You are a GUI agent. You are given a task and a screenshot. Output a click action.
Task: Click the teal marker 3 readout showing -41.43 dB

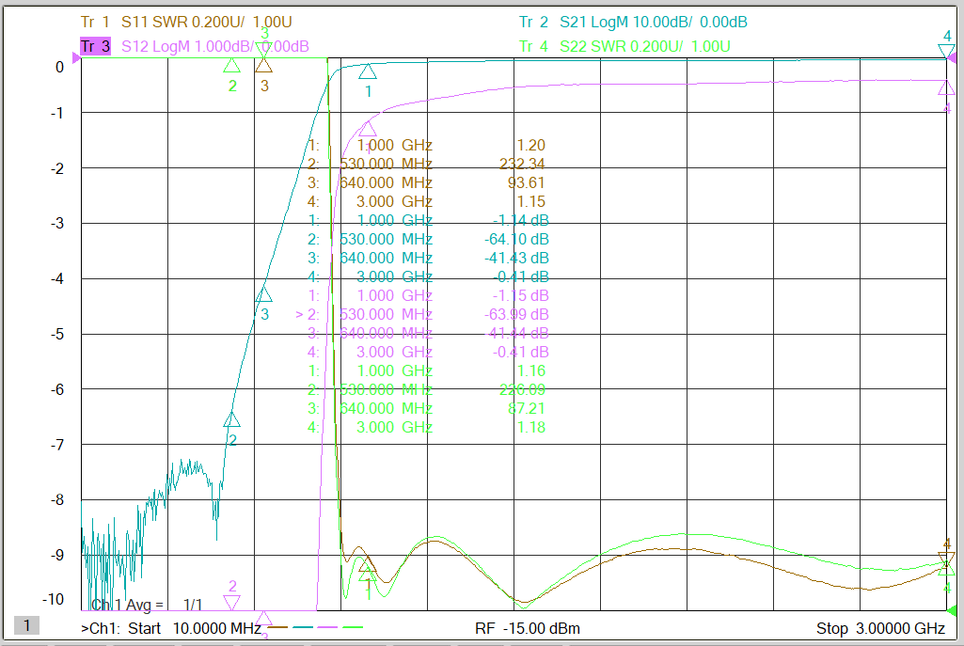click(x=429, y=259)
